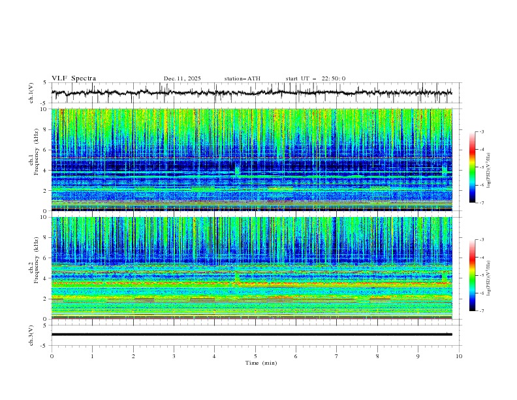Click time axis tick label "1"

click(x=92, y=356)
